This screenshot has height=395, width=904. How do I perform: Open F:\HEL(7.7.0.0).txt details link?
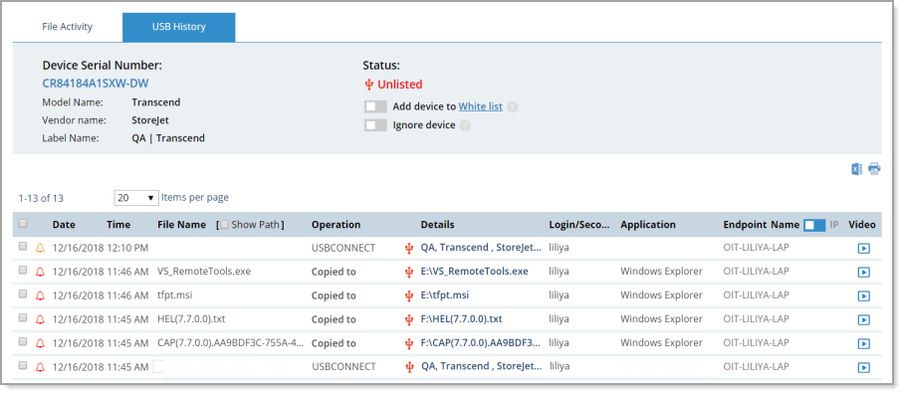(461, 319)
